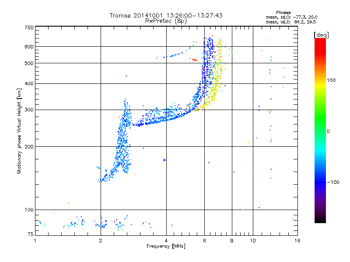
Task: Click the x-axis tick label '1'
Action: tap(35, 241)
